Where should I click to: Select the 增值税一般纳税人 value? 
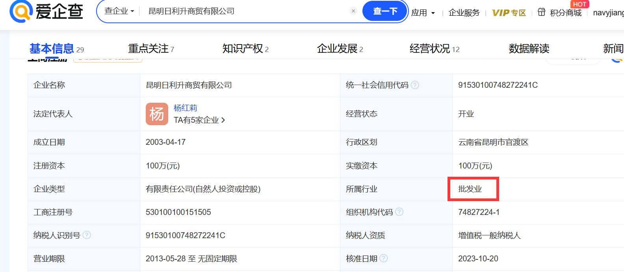point(489,235)
